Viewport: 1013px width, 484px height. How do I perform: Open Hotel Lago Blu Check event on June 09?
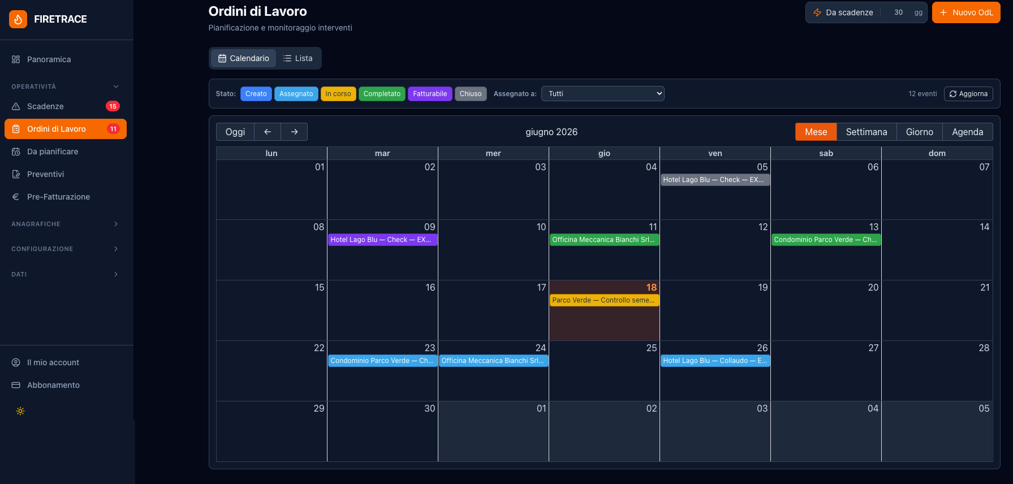[x=382, y=240]
